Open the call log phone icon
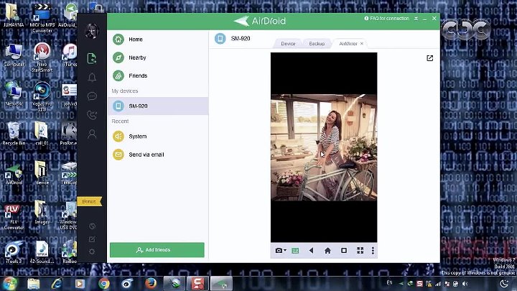Screen dimensions: 517x291 [92, 115]
